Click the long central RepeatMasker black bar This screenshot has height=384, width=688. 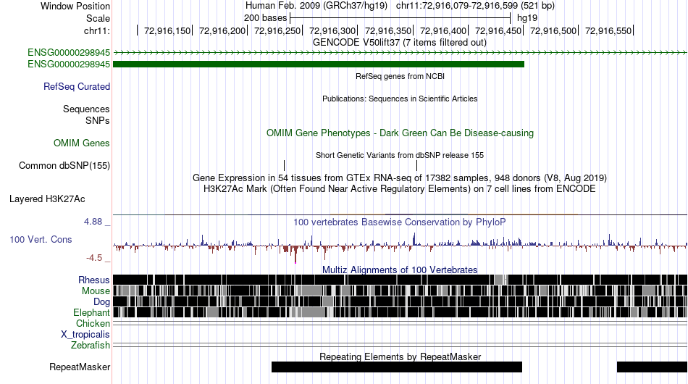pyautogui.click(x=397, y=367)
